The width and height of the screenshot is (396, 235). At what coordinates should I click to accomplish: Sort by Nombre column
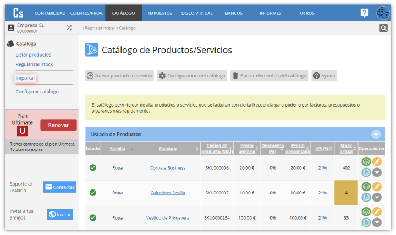168,148
